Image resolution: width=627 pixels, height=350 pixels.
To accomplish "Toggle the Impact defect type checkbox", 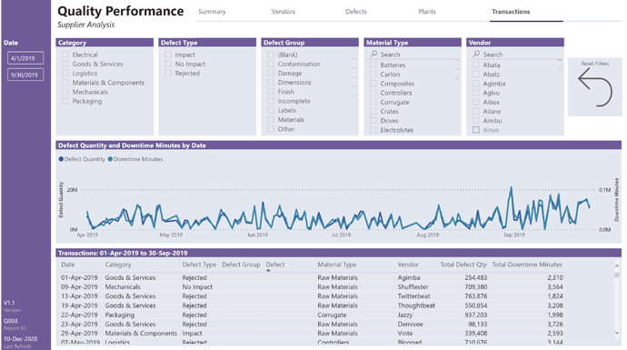I will [x=168, y=55].
